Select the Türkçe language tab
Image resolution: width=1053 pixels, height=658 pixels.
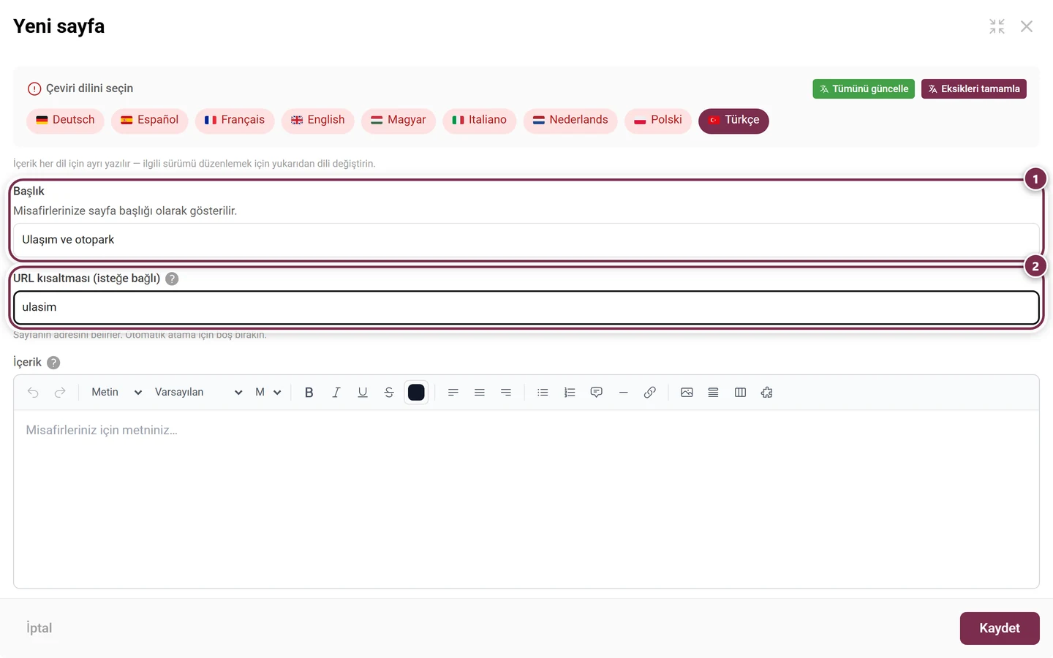[733, 121]
